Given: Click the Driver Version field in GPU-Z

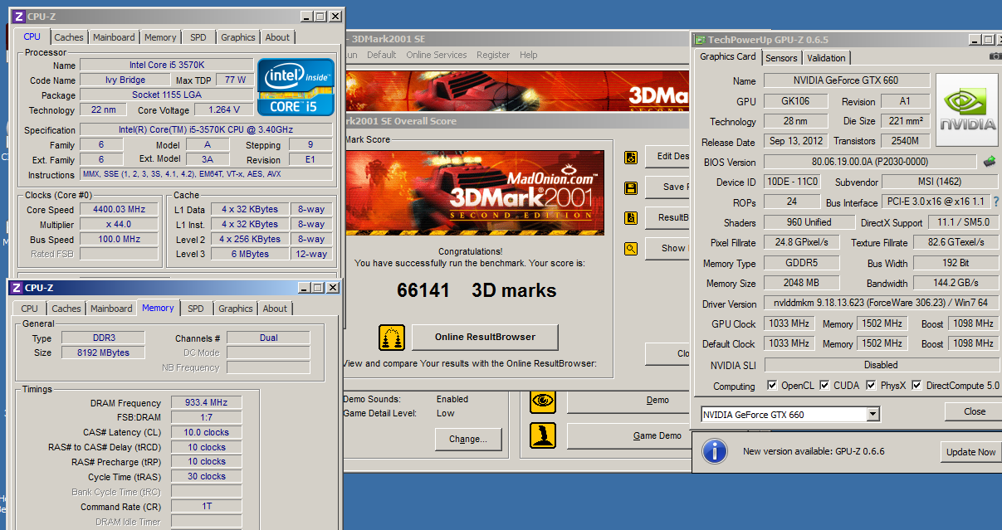Looking at the screenshot, I should 881,304.
